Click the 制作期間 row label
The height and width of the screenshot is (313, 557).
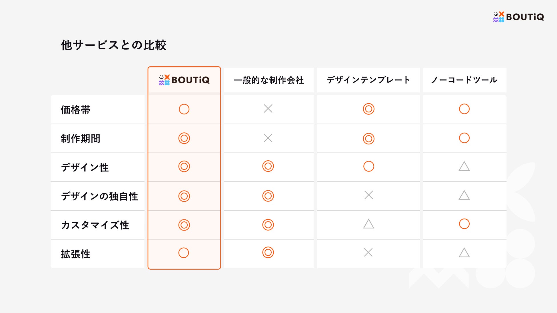81,139
